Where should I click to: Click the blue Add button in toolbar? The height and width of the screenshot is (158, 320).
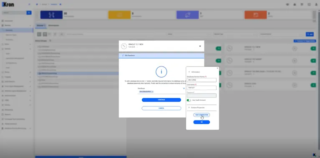click(x=310, y=34)
